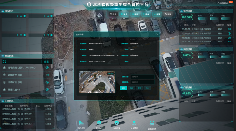
Task: Click fullscreen icon in top-right video pane
Action: 48,16
